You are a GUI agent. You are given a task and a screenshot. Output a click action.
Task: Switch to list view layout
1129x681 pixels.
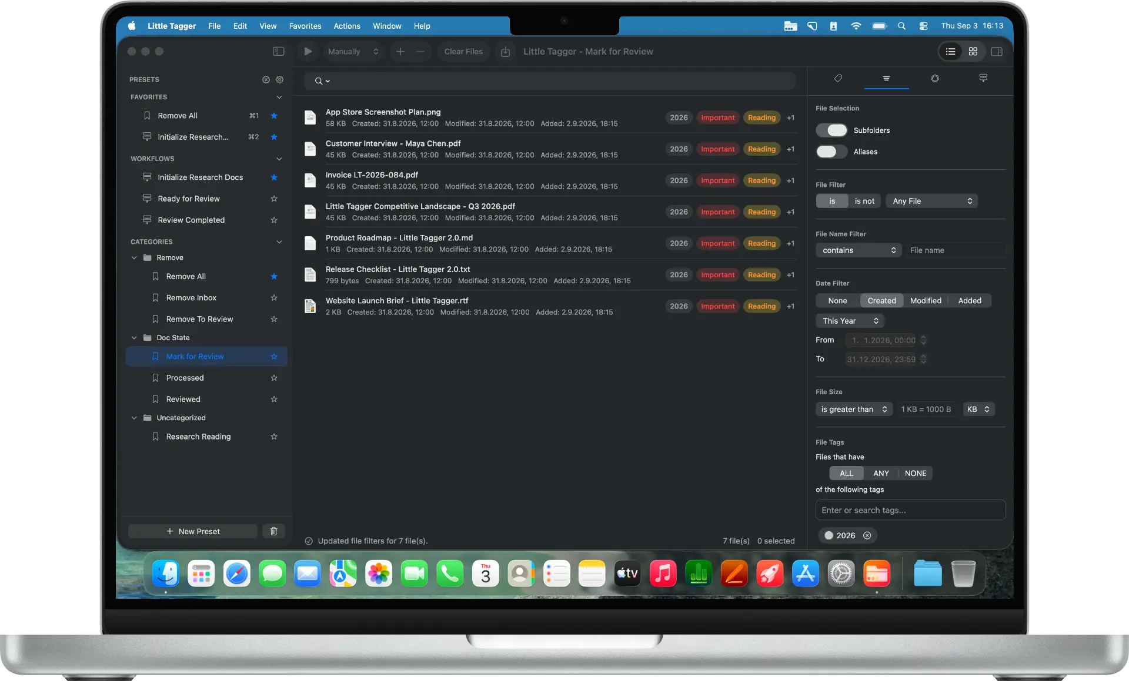click(x=950, y=52)
